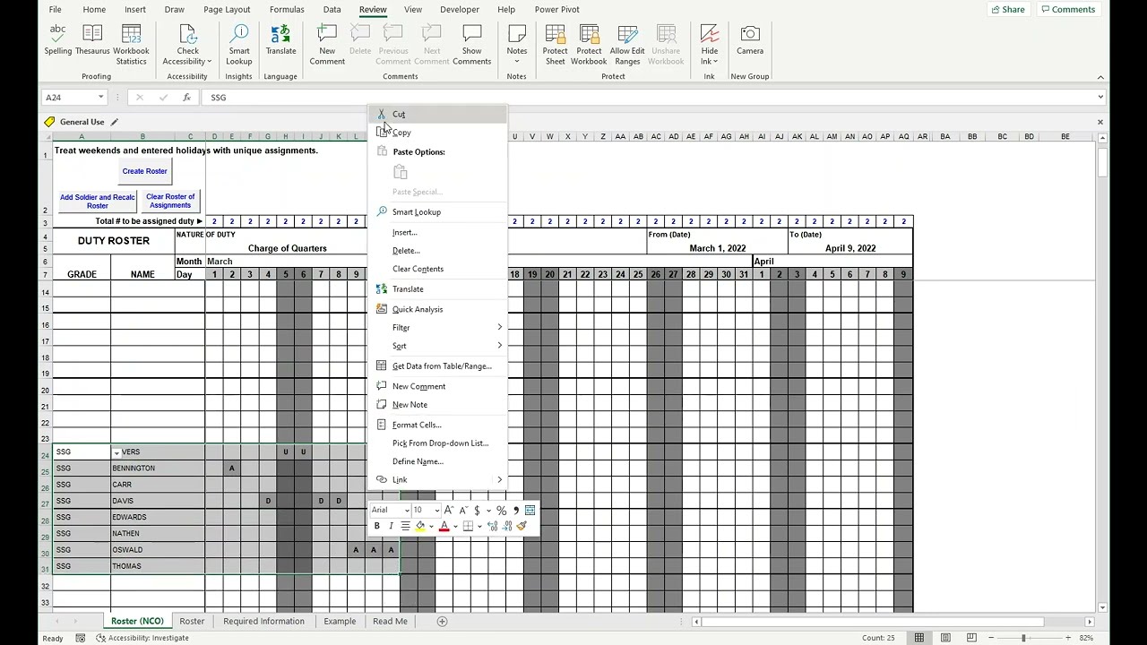1147x645 pixels.
Task: Click Clear Roster of Assignments button
Action: [170, 201]
